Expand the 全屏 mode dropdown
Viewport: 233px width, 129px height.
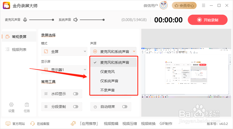coord(64,51)
